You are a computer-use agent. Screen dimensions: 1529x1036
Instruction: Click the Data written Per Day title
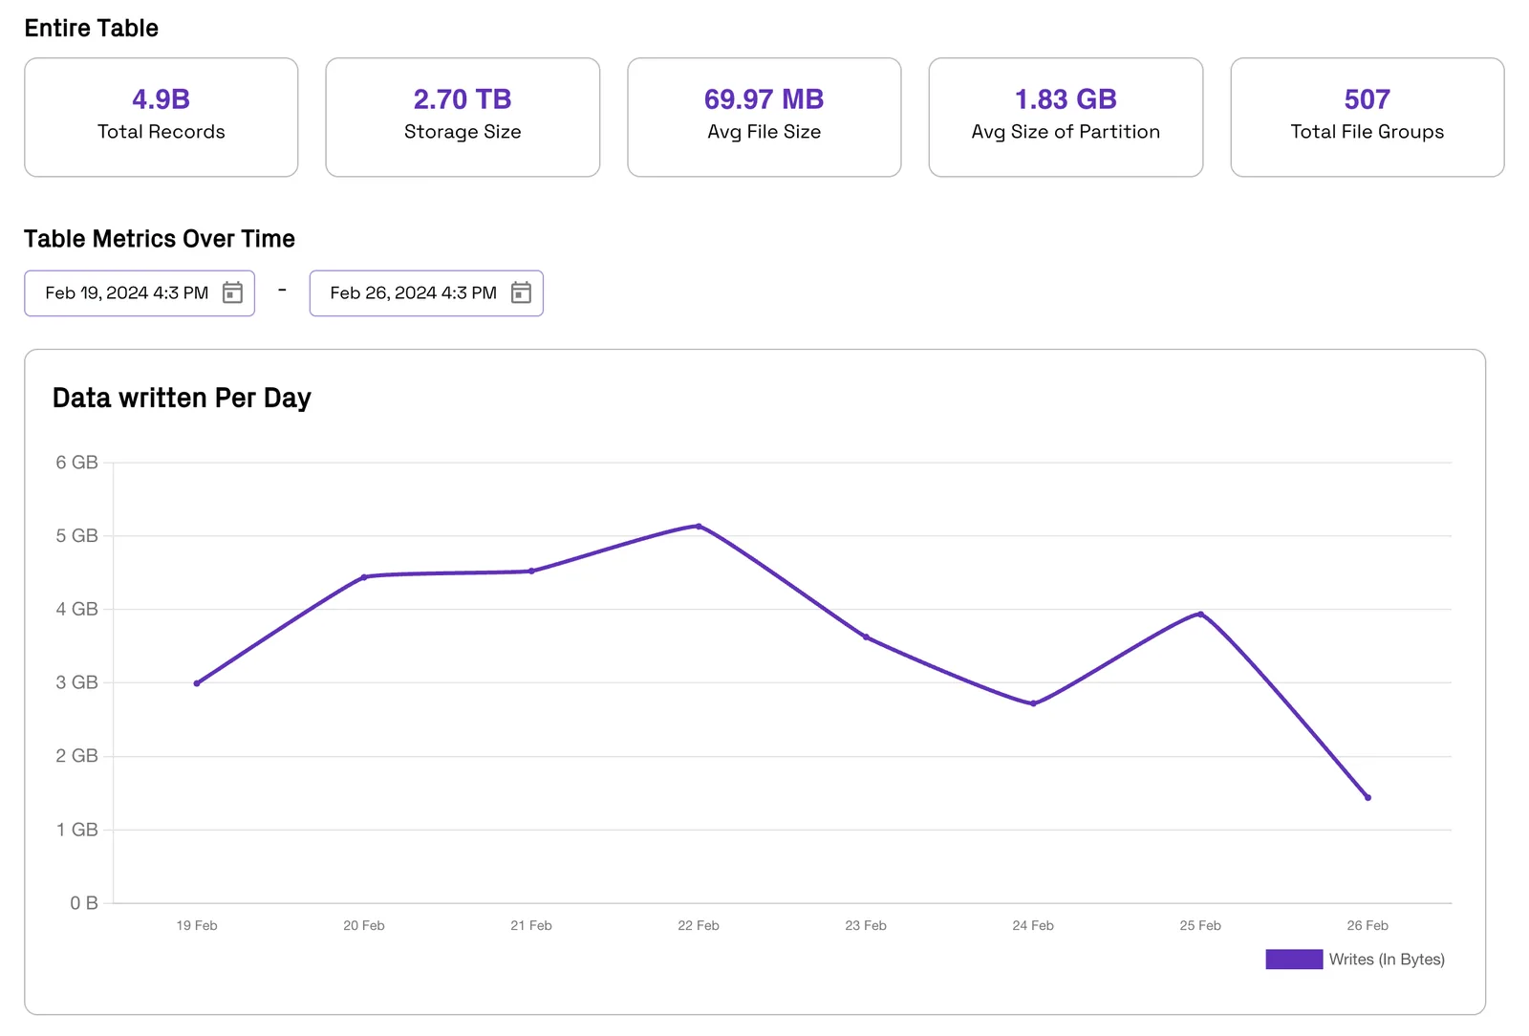click(182, 399)
